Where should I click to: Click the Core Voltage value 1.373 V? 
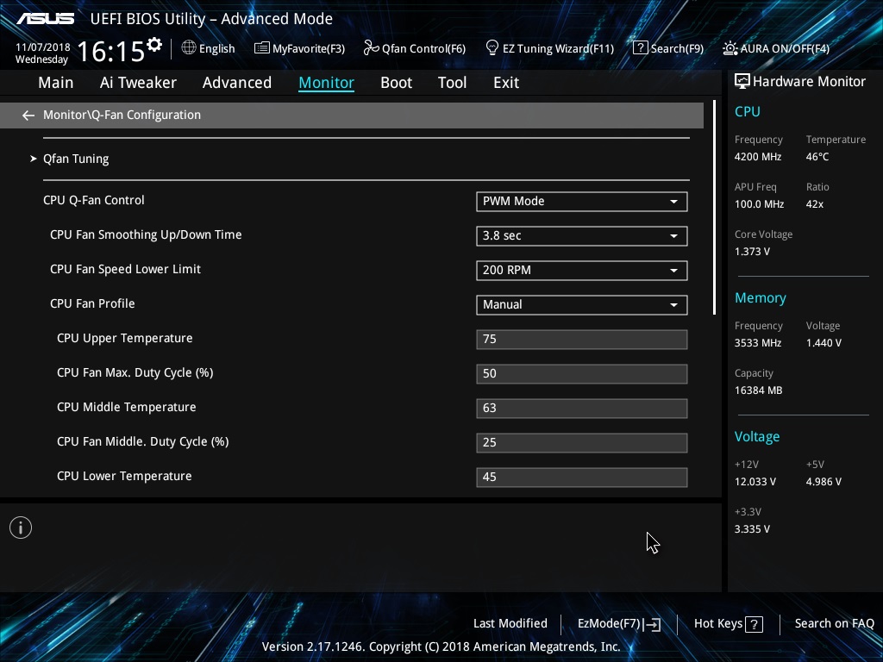(752, 252)
